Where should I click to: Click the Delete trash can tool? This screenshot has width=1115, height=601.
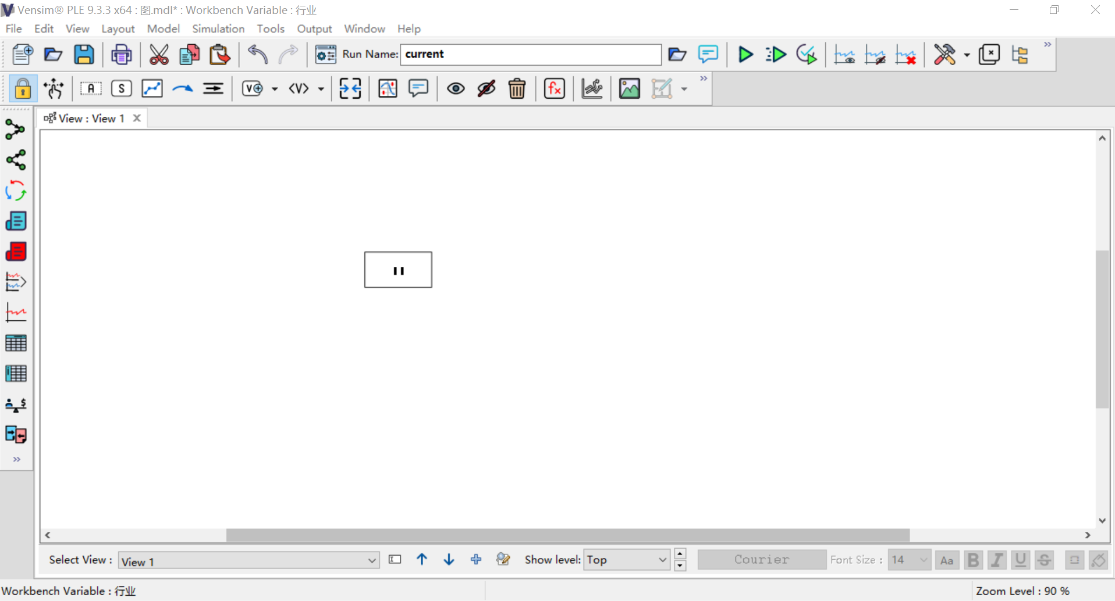point(517,89)
